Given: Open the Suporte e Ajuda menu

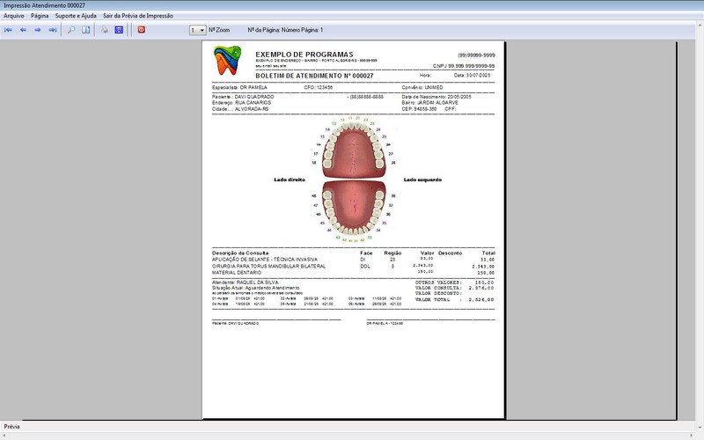Looking at the screenshot, I should pyautogui.click(x=76, y=16).
